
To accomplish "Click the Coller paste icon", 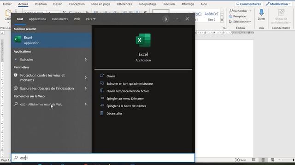I will pyautogui.click(x=8, y=13).
